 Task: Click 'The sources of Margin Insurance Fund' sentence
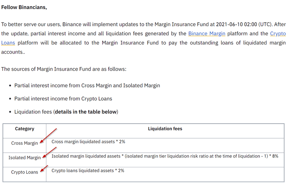point(64,69)
